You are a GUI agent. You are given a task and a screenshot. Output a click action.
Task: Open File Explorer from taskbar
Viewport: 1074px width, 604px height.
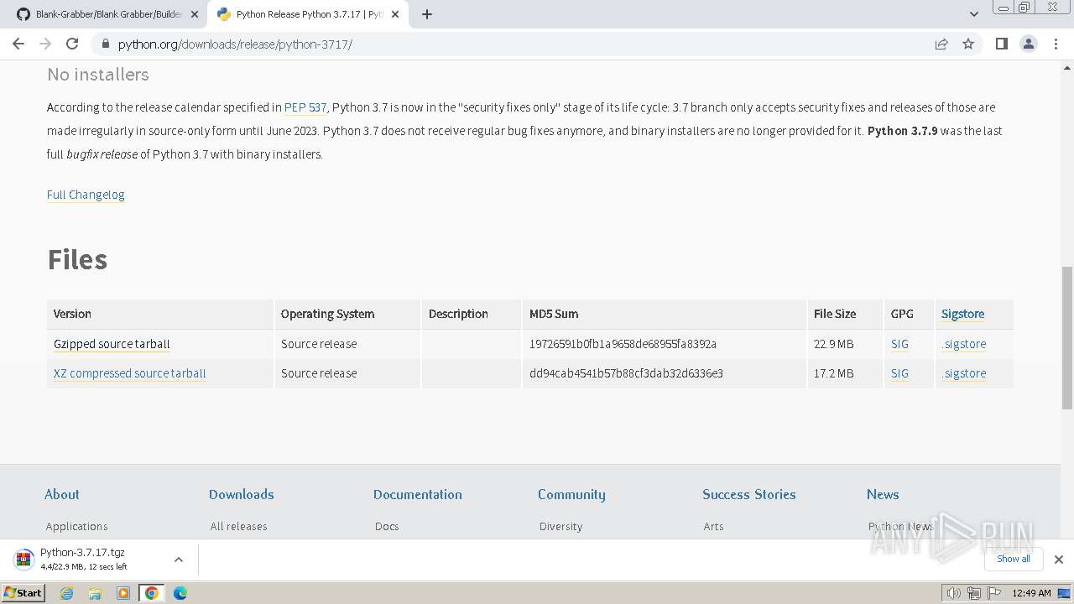(95, 593)
